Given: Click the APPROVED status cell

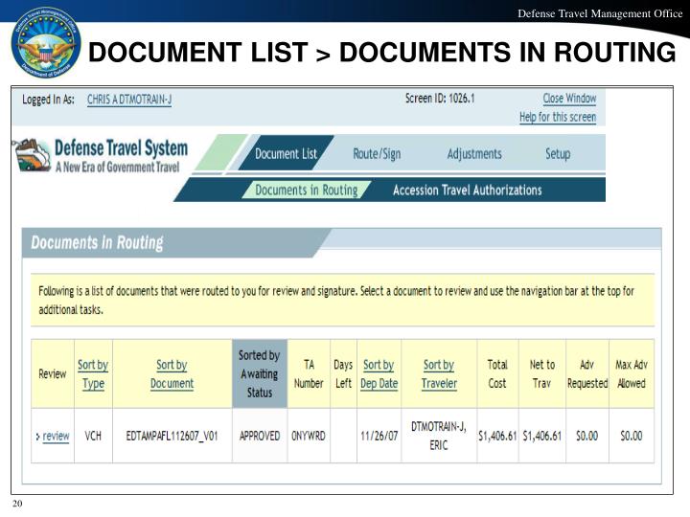Looking at the screenshot, I should [x=259, y=436].
